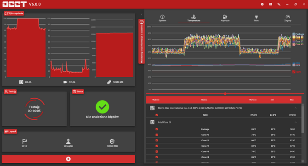
Task: Click the diamond handle on the splitter
Action: tap(225, 94)
